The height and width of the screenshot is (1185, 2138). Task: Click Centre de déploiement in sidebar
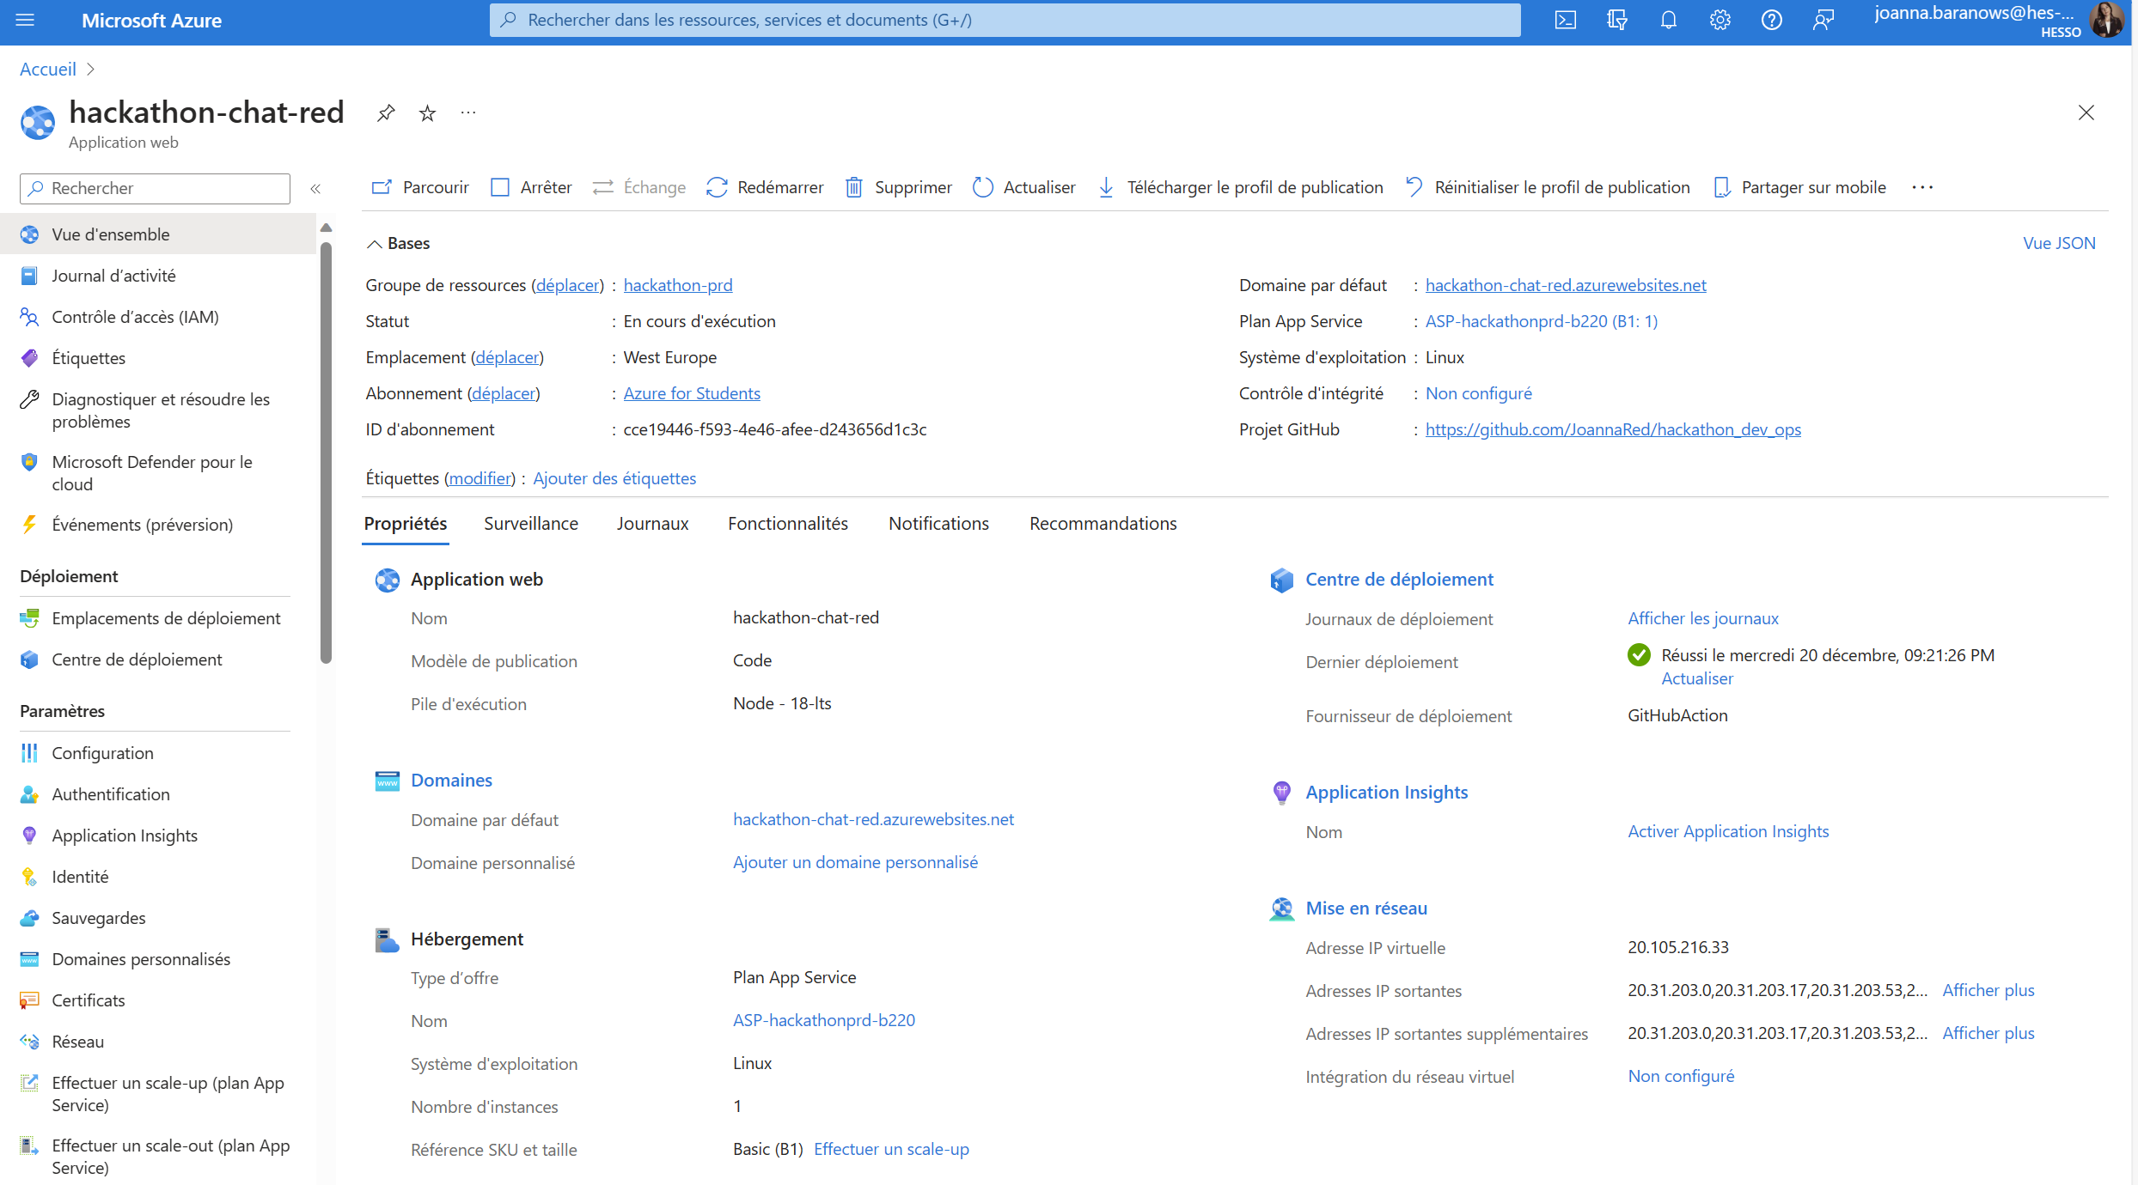click(136, 659)
